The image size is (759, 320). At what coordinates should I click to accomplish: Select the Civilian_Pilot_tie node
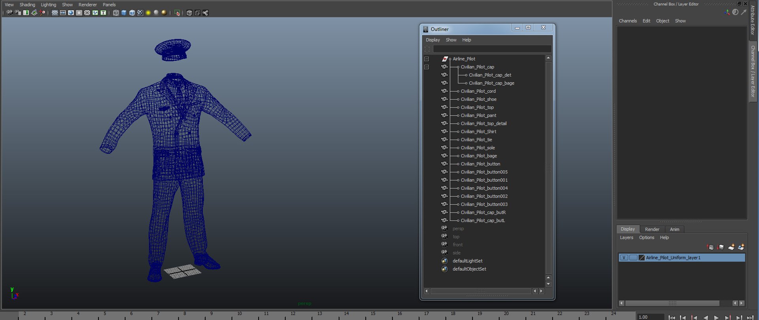(476, 140)
